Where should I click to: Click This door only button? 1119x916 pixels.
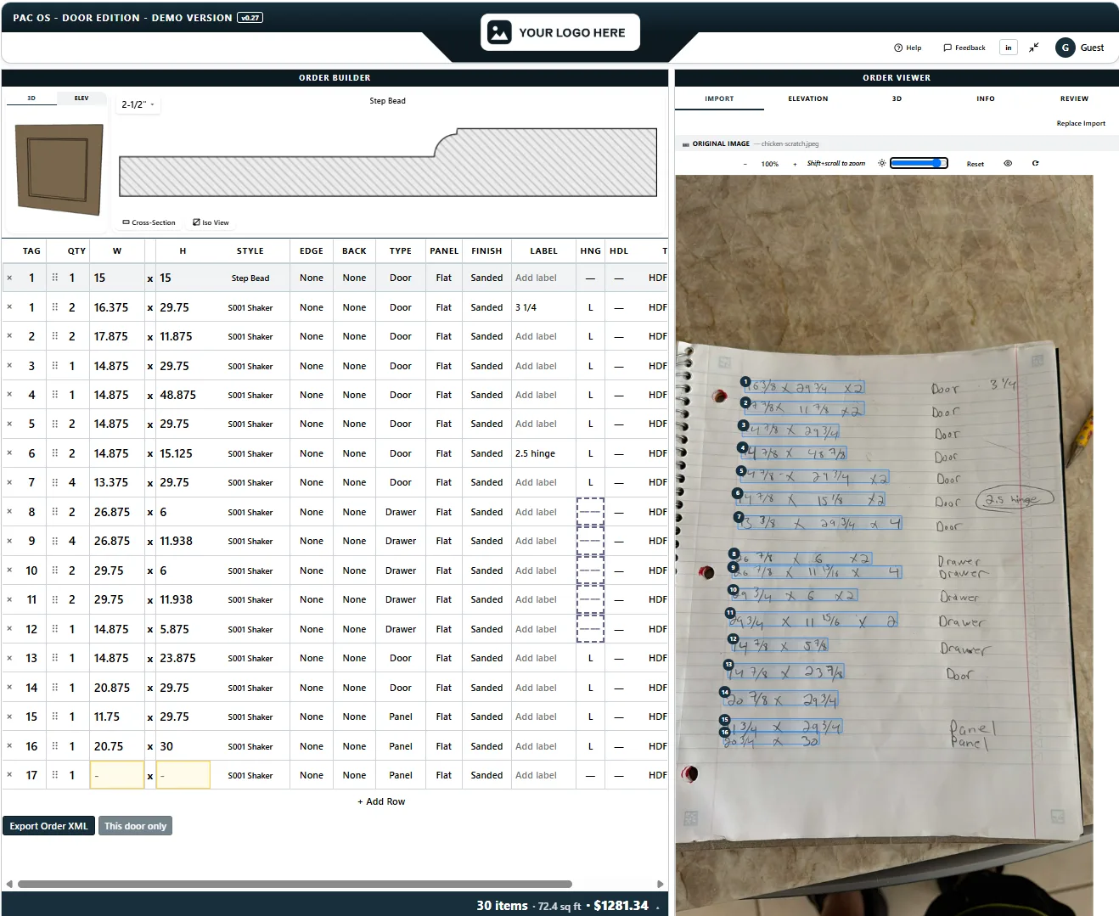(x=135, y=826)
